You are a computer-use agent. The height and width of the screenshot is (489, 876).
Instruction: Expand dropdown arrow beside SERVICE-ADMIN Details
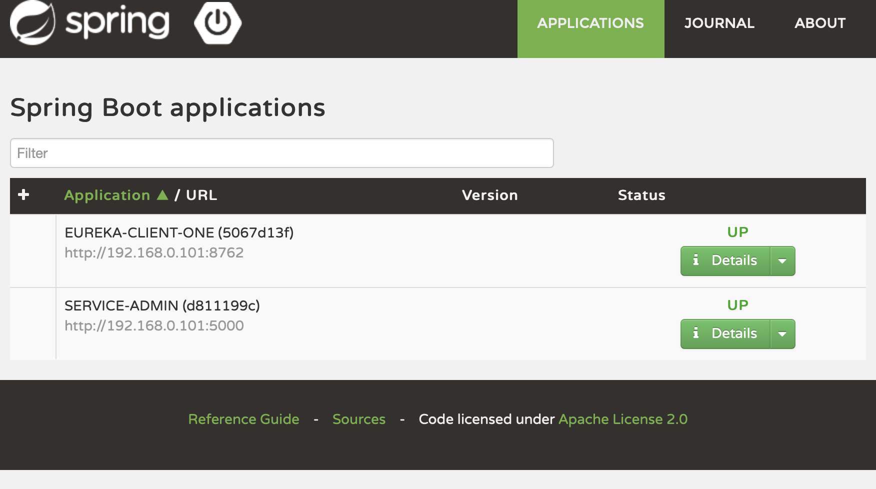click(x=782, y=334)
